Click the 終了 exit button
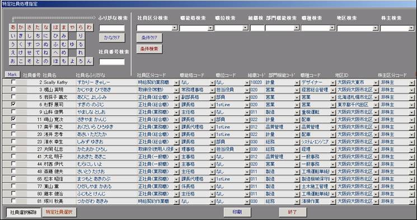 pyautogui.click(x=293, y=212)
